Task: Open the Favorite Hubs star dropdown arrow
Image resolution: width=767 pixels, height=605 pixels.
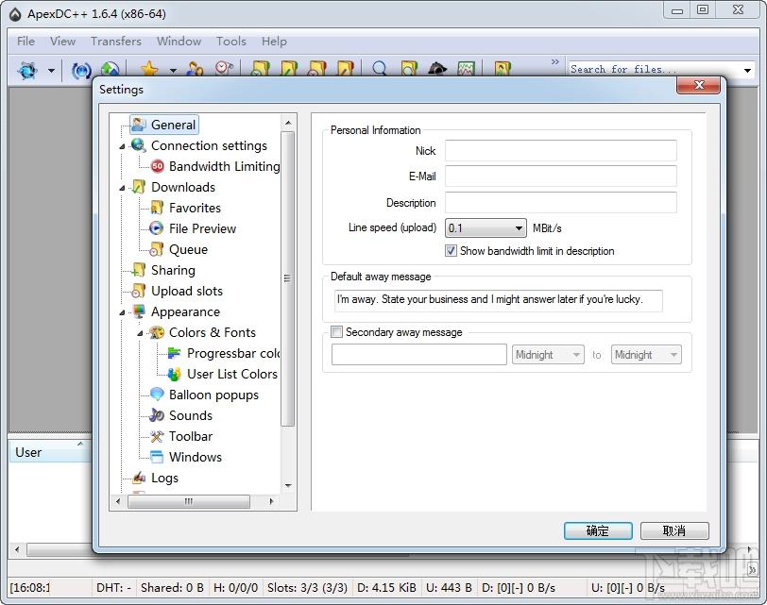Action: 173,71
